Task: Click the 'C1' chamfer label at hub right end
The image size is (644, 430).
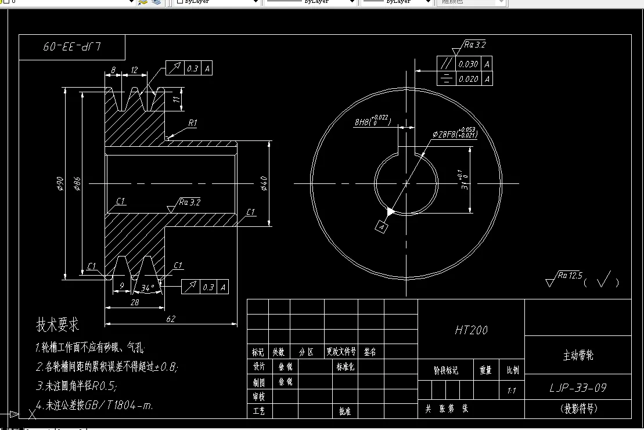Action: (250, 212)
